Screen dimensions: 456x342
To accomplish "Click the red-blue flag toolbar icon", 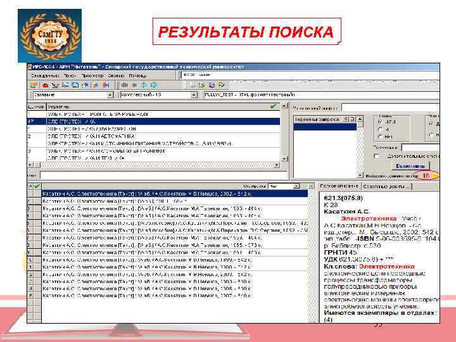I will click(106, 85).
